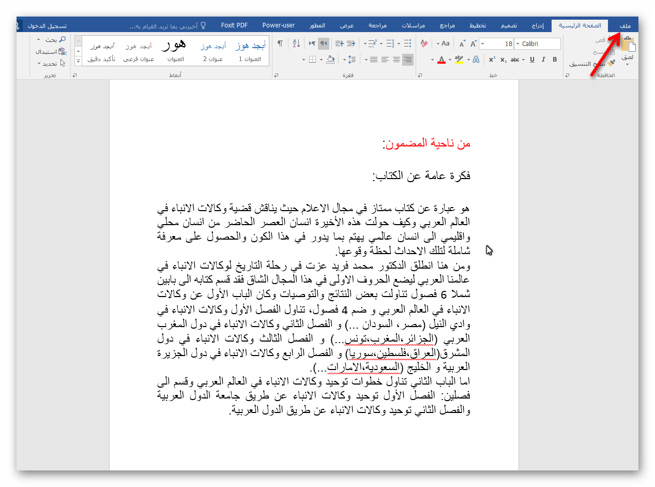The image size is (655, 487).
Task: Click the Decrease Font Size icon
Action: pos(463,43)
